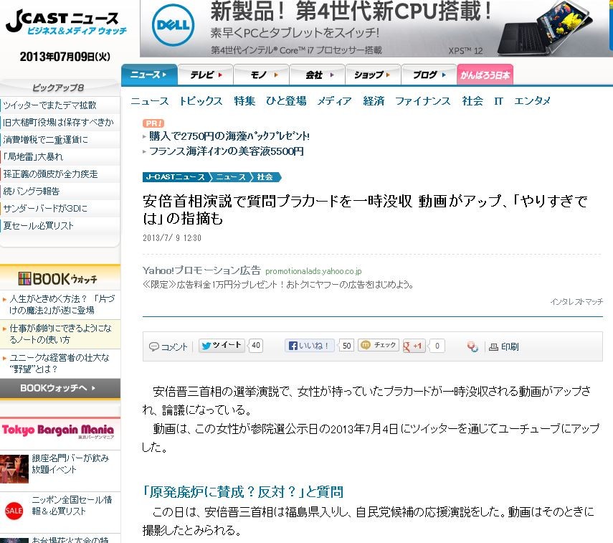613x543 pixels.
Task: Open ユニークな経営者の壮大な野望 article
Action: click(x=60, y=363)
